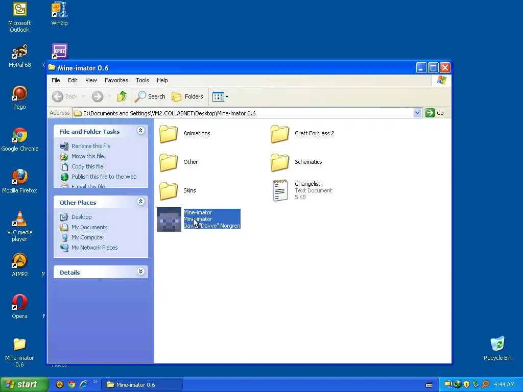
Task: Click the on-screen keyboard taskbar icon
Action: click(x=429, y=385)
